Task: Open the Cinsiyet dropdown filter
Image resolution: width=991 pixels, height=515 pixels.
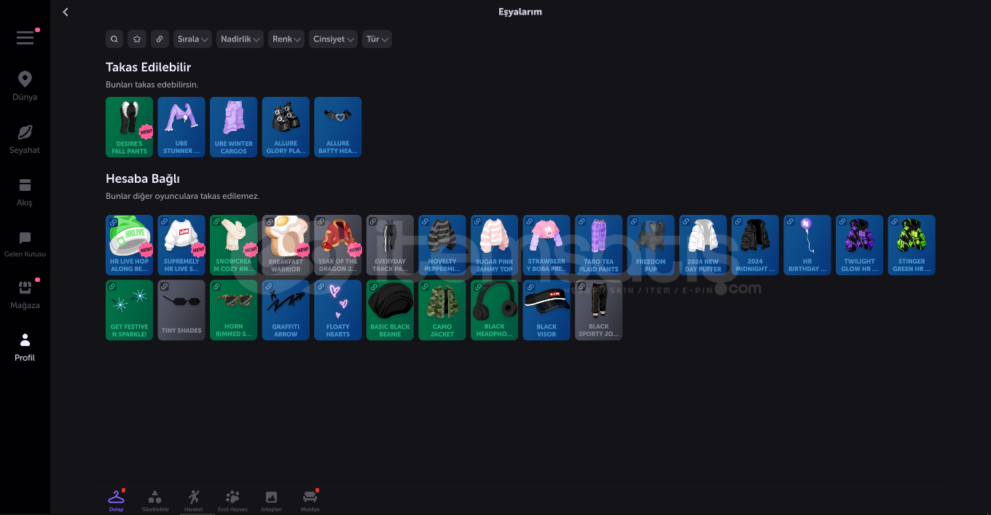Action: (333, 39)
